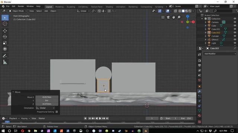Open the Object Mode dropdown
238x133 pixels.
pos(18,11)
